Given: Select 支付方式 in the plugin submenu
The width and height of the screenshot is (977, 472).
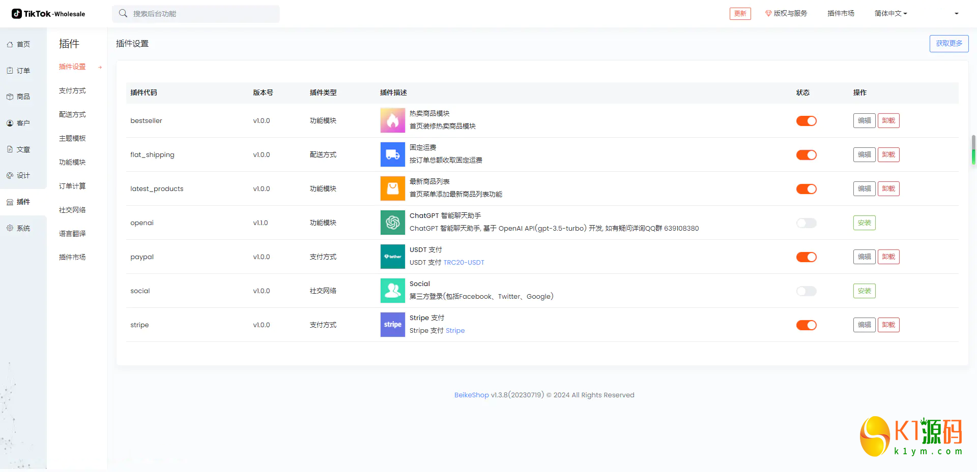Looking at the screenshot, I should pyautogui.click(x=72, y=91).
